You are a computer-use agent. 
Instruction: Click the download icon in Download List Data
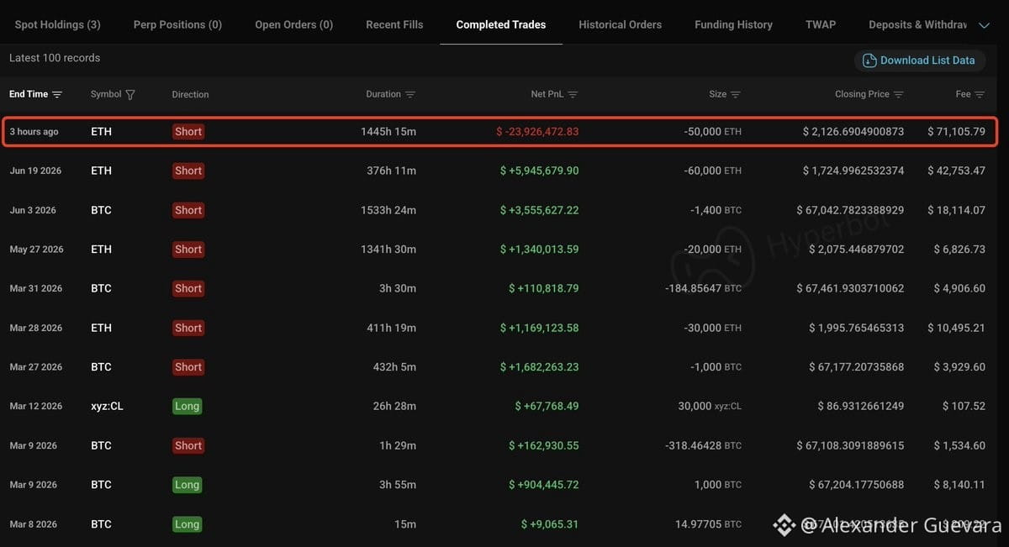[869, 60]
